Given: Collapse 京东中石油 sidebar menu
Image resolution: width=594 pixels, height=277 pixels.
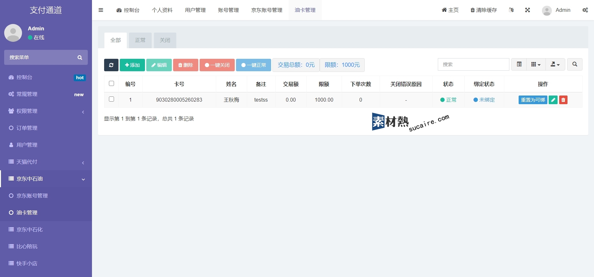Looking at the screenshot, I should tap(46, 179).
